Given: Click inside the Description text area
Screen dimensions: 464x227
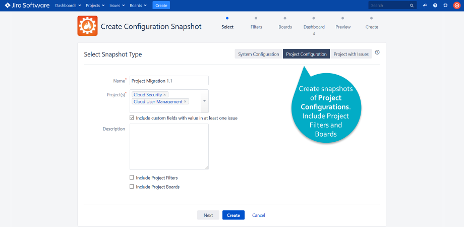Looking at the screenshot, I should pos(169,147).
